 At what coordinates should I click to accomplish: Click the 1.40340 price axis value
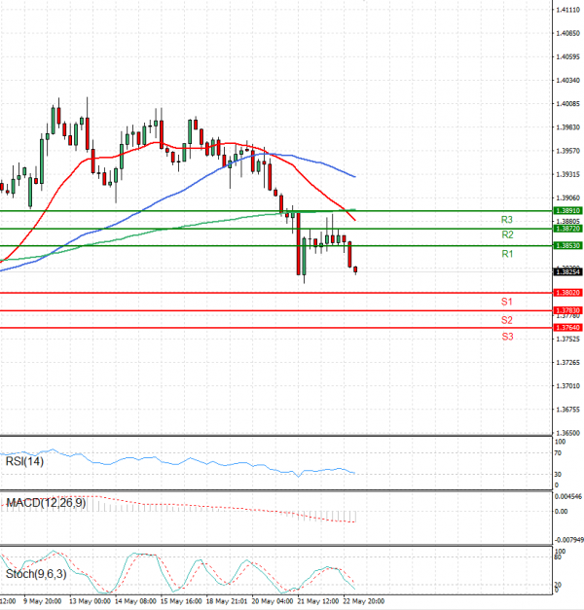[568, 80]
